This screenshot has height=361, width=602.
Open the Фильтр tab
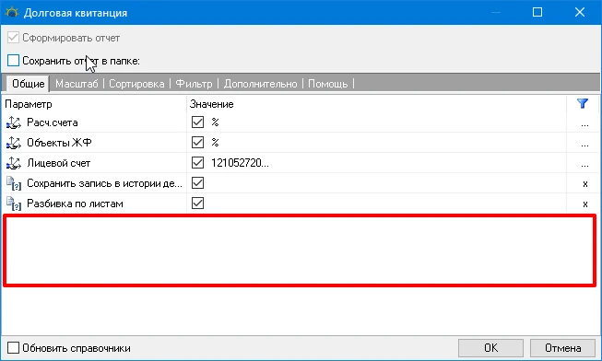[194, 84]
